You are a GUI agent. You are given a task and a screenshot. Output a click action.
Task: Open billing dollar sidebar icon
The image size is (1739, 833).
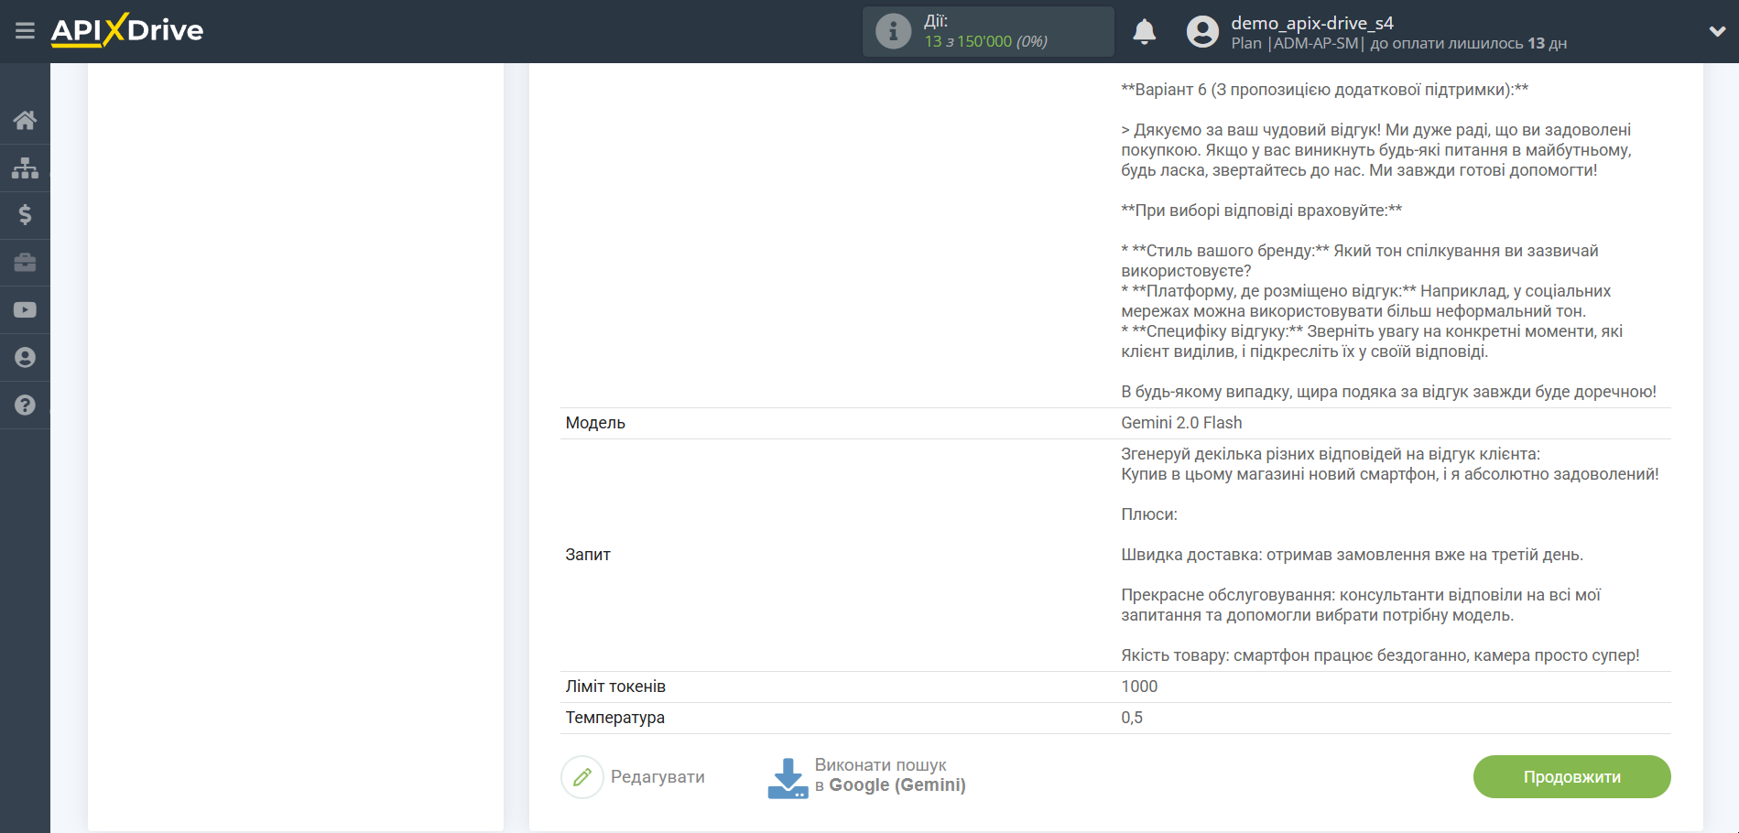coord(25,215)
